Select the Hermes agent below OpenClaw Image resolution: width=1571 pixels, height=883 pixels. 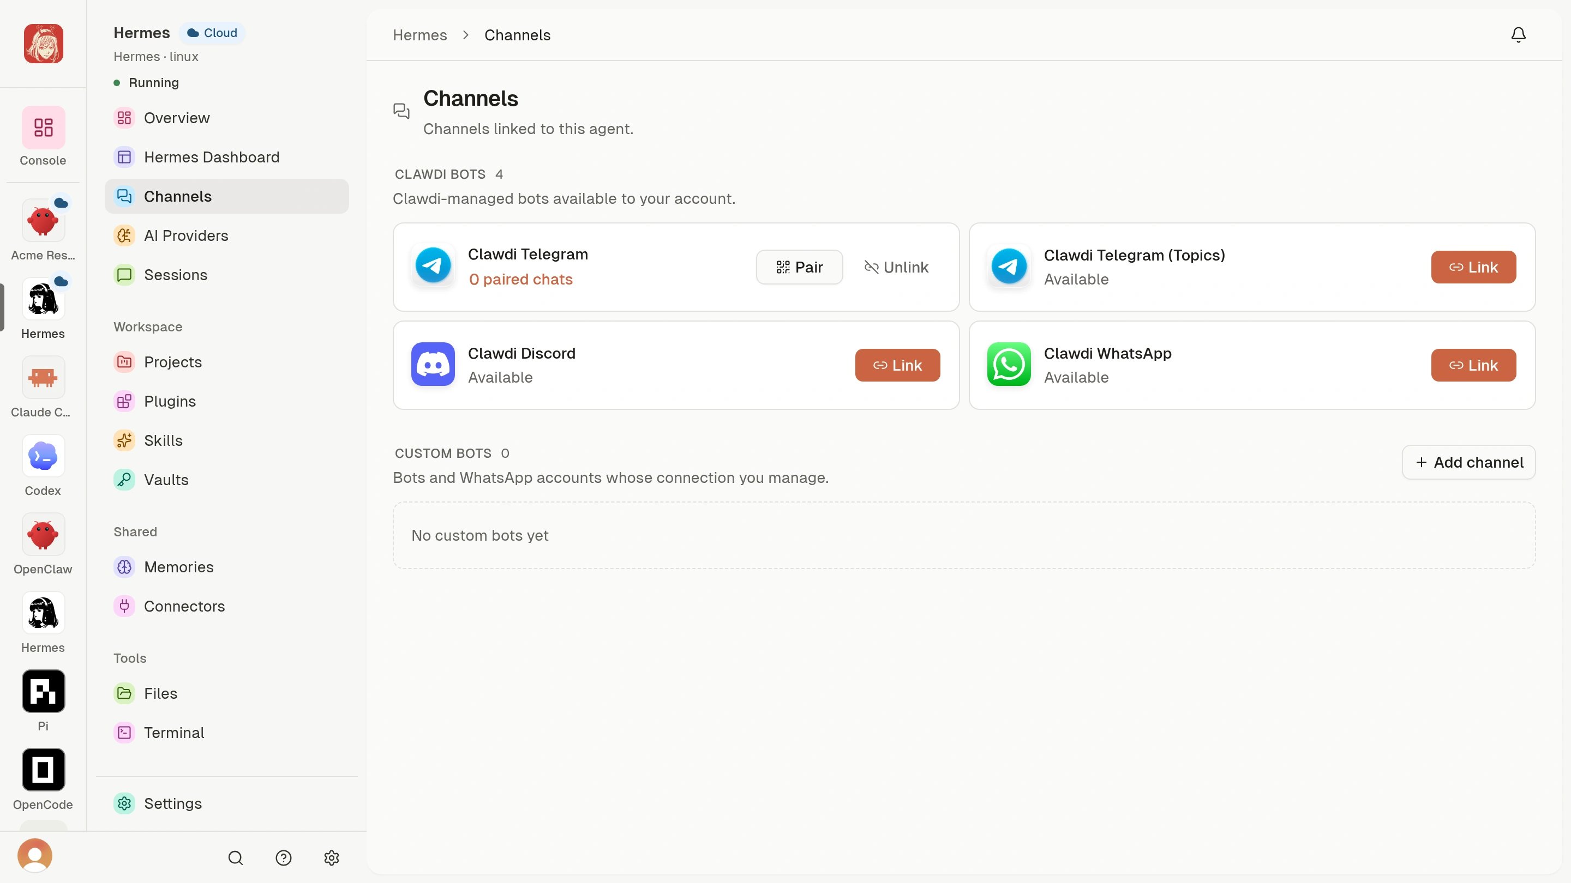coord(43,613)
